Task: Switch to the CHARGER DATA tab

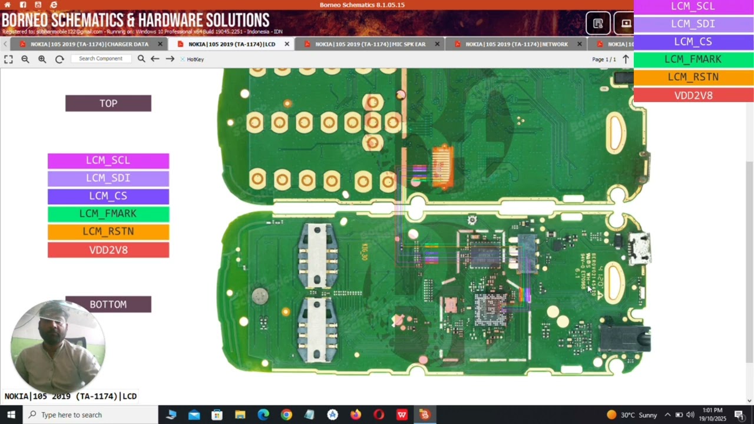Action: coord(89,44)
